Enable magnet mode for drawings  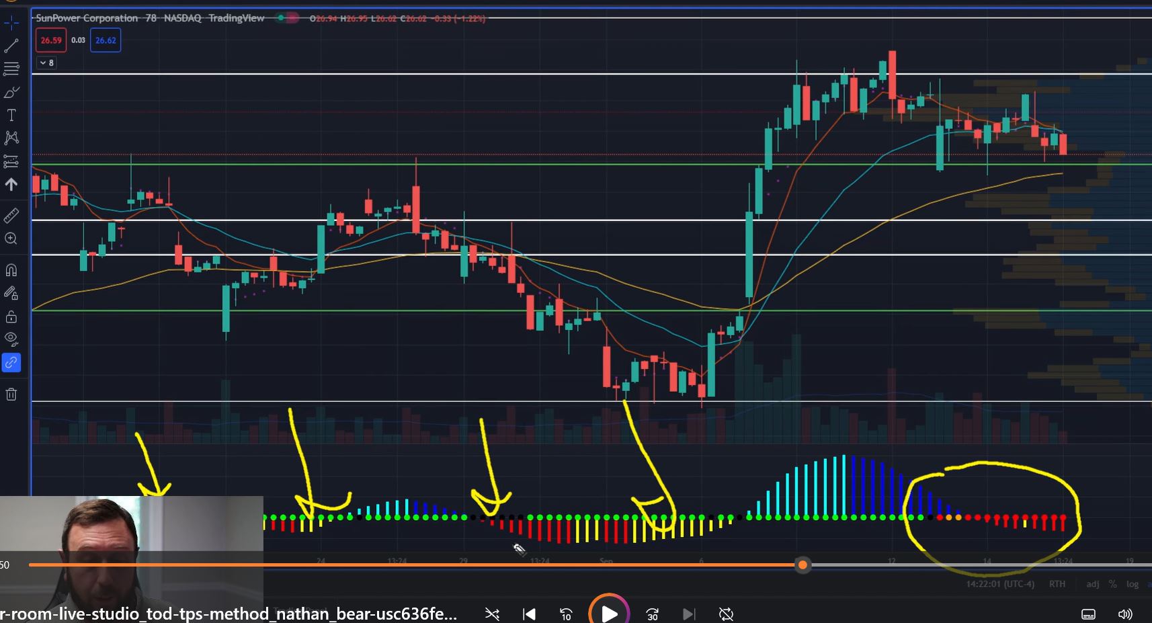(11, 269)
